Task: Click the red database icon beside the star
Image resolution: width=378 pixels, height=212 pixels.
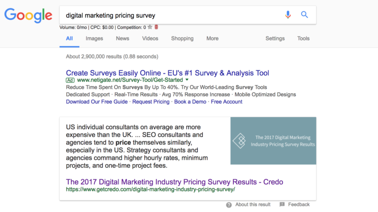Action: point(156,27)
